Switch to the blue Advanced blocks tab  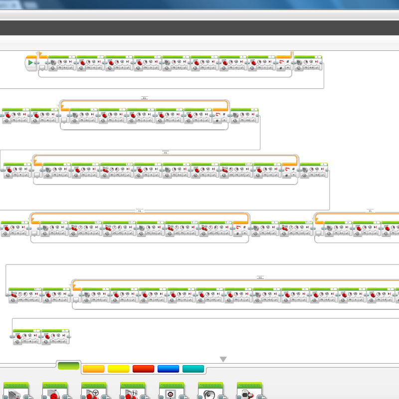point(168,369)
